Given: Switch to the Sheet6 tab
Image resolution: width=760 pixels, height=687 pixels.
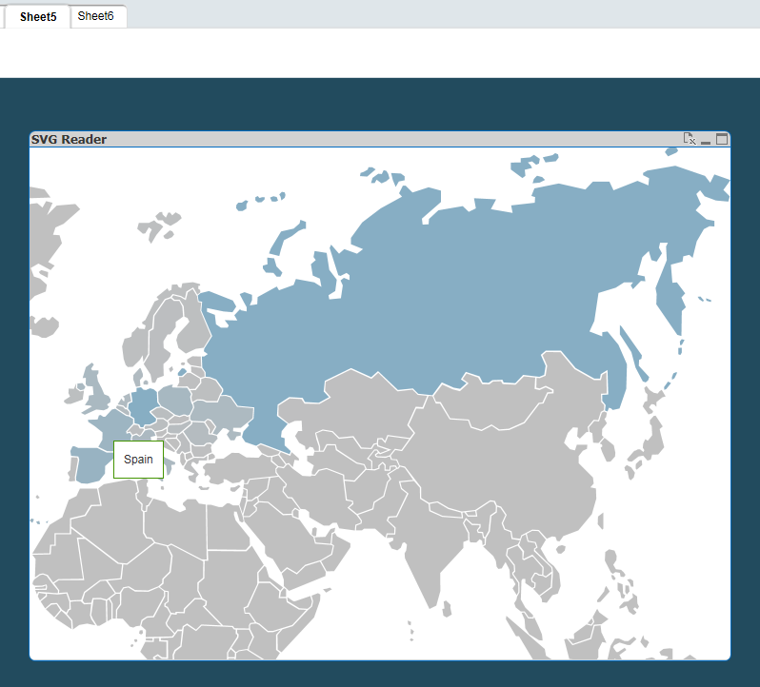Looking at the screenshot, I should click(96, 16).
